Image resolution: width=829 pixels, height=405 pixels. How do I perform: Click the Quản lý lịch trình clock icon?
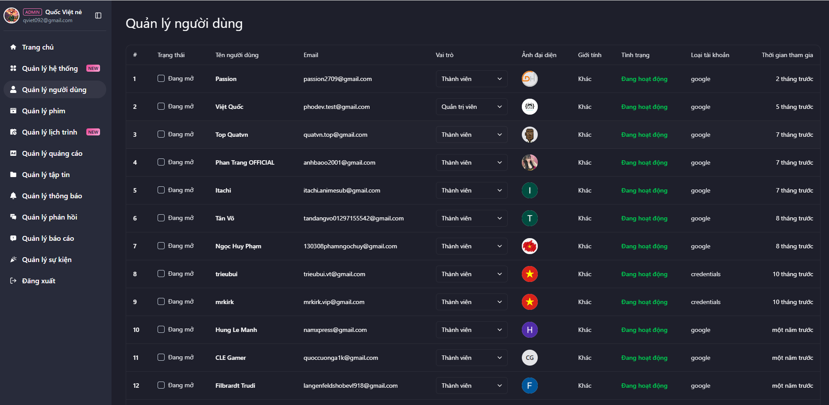13,132
